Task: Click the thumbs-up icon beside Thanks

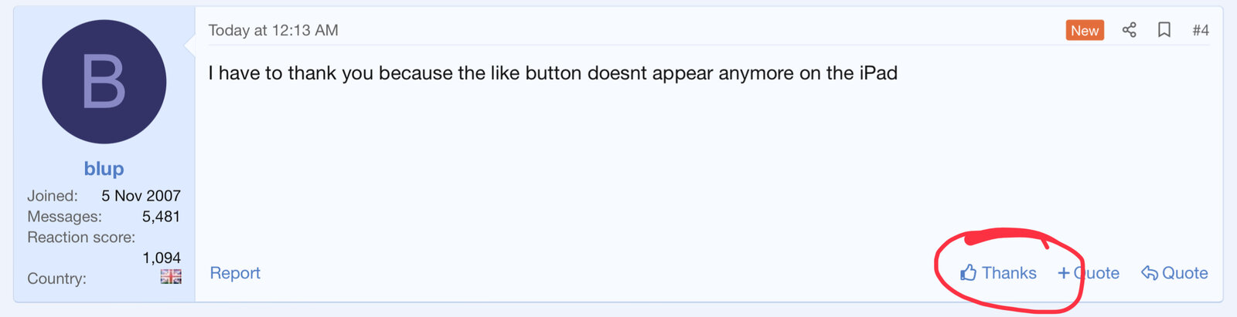Action: pos(968,272)
